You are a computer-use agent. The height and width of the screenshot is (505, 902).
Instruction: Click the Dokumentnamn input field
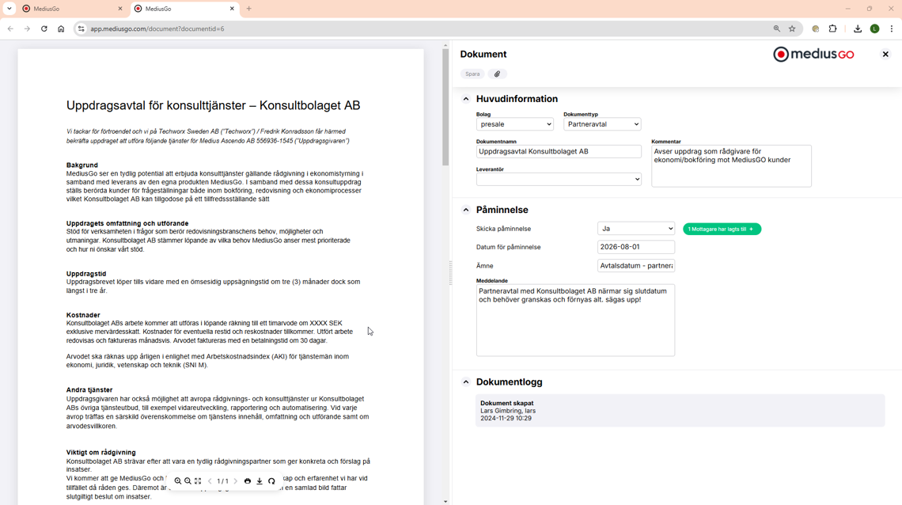(x=559, y=151)
